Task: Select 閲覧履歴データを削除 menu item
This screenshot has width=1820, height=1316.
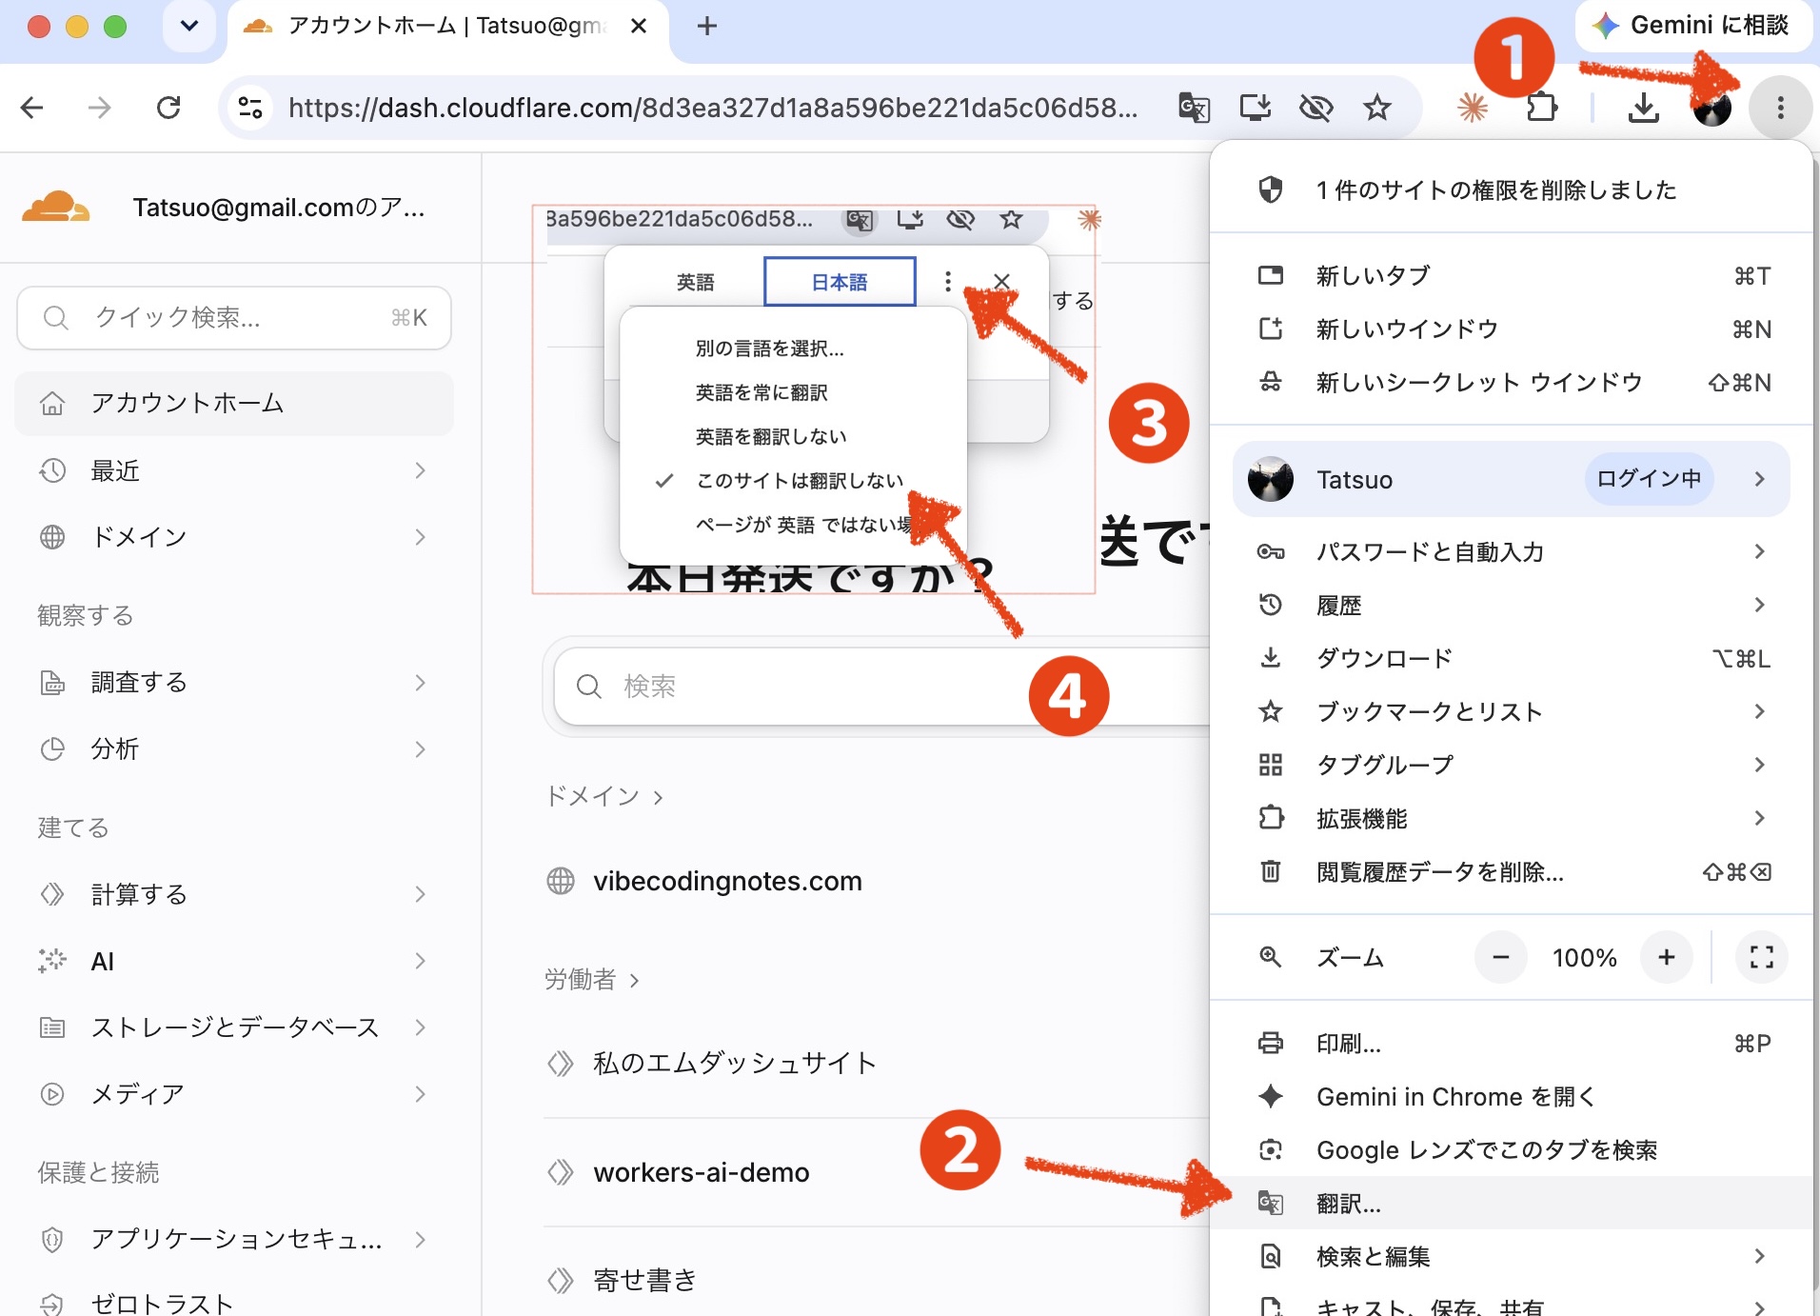Action: tap(1512, 871)
